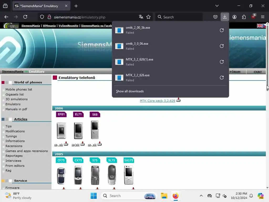Open 'Gigasets list' sidebar link

(x=15, y=94)
